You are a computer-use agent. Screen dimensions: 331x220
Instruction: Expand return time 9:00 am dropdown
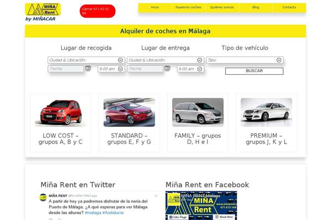[x=190, y=69]
